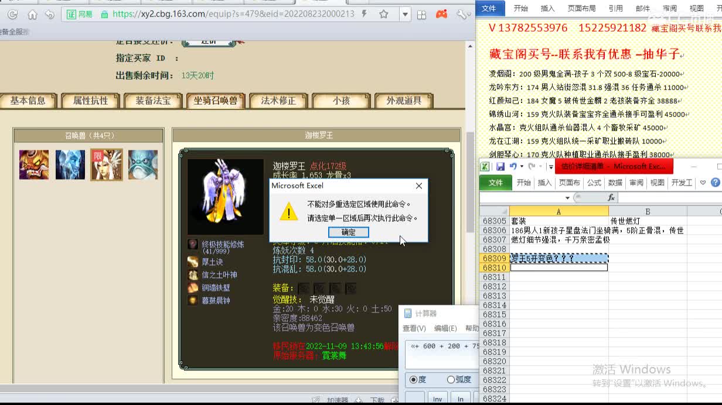Close the Microsoft Excel warning dialog
This screenshot has height=405, width=722.
click(x=418, y=186)
